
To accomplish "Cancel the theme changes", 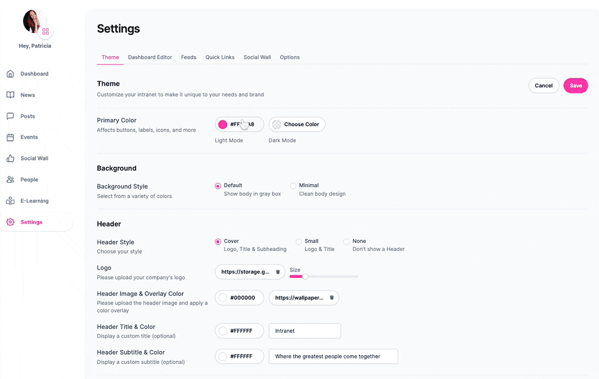I will click(x=543, y=86).
